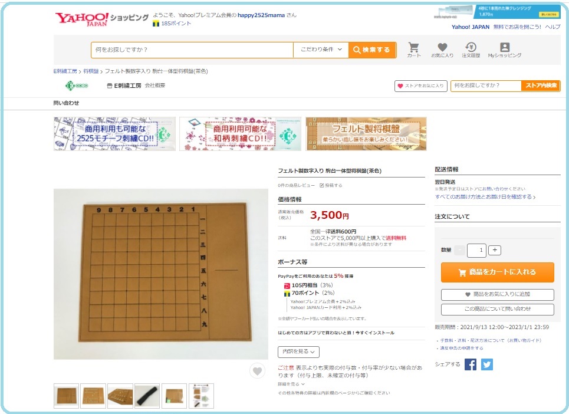Toggle 商品をお気に入りに追加 button
This screenshot has width=569, height=414.
click(x=498, y=294)
